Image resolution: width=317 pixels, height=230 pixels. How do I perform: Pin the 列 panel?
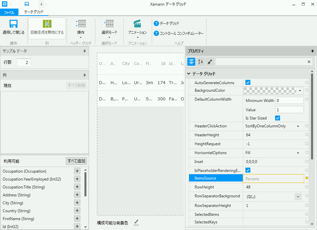84,75
